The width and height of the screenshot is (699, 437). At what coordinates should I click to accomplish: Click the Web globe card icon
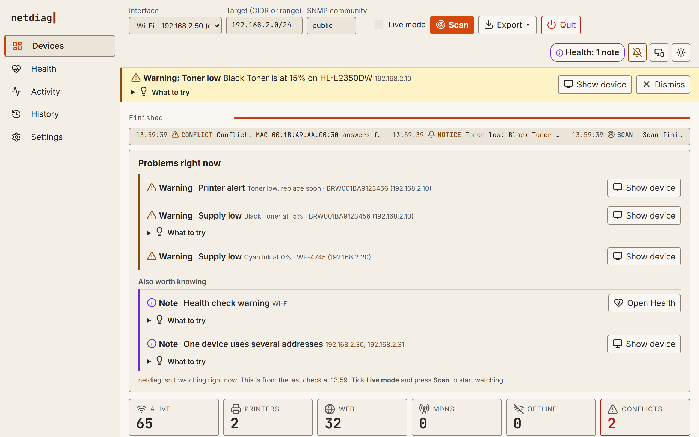[x=330, y=409]
